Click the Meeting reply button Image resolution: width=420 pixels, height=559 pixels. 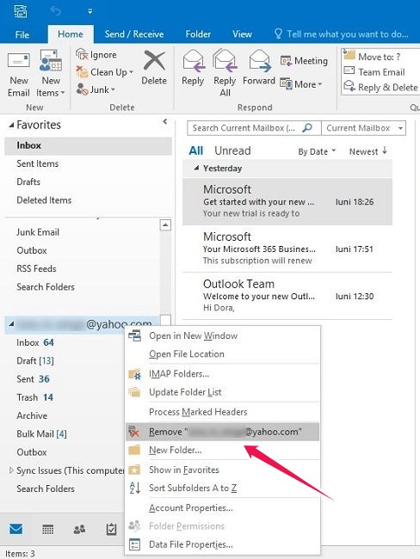tap(304, 60)
